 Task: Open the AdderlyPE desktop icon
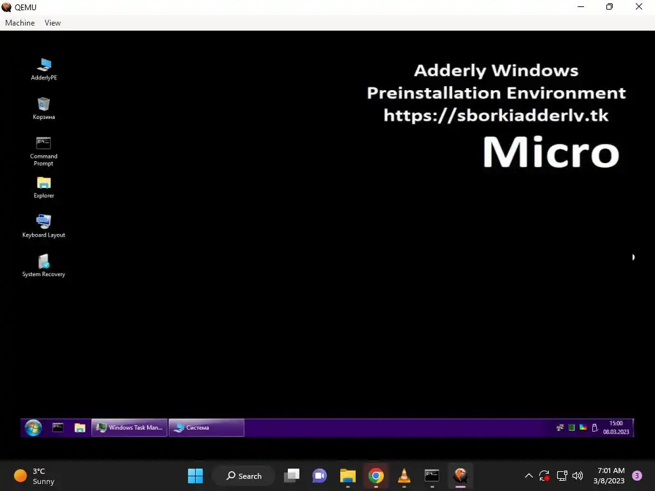44,69
